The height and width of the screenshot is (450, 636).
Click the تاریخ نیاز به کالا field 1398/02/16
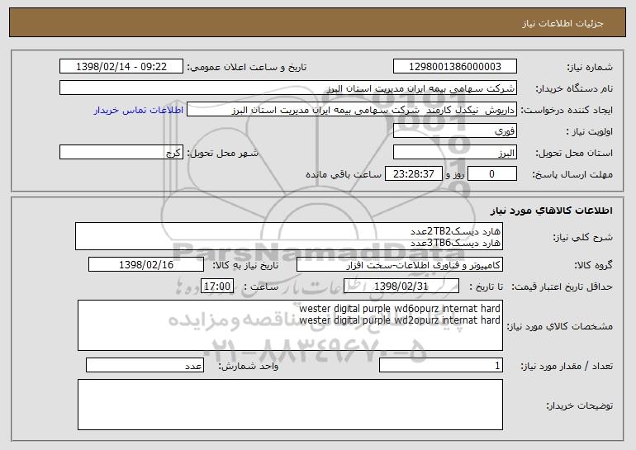click(x=146, y=264)
